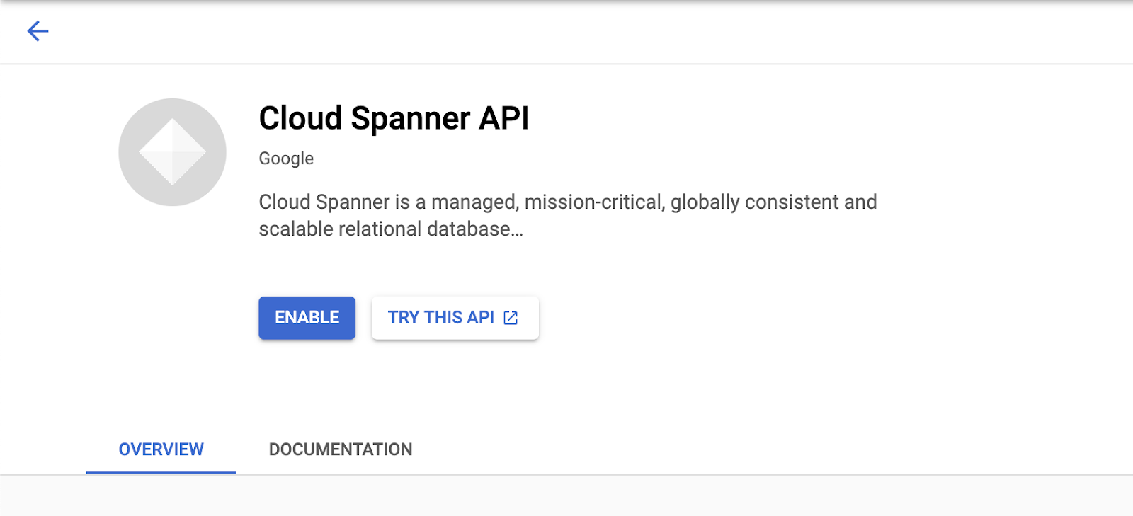Click the blue underlined OVERVIEW tab label
Image resolution: width=1133 pixels, height=516 pixels.
click(x=161, y=449)
